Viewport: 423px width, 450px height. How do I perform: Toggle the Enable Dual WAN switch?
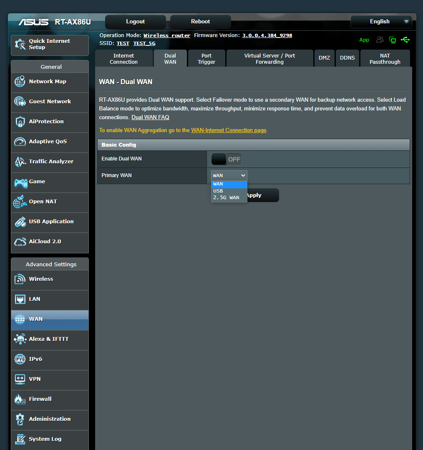pyautogui.click(x=227, y=159)
